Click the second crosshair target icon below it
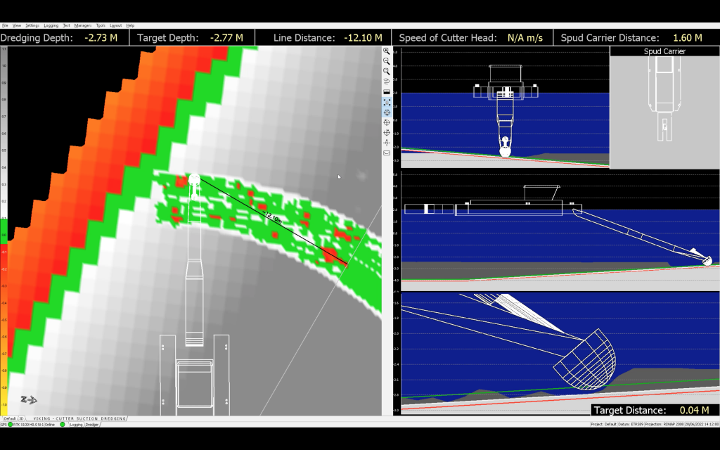The height and width of the screenshot is (450, 720). coord(387,133)
